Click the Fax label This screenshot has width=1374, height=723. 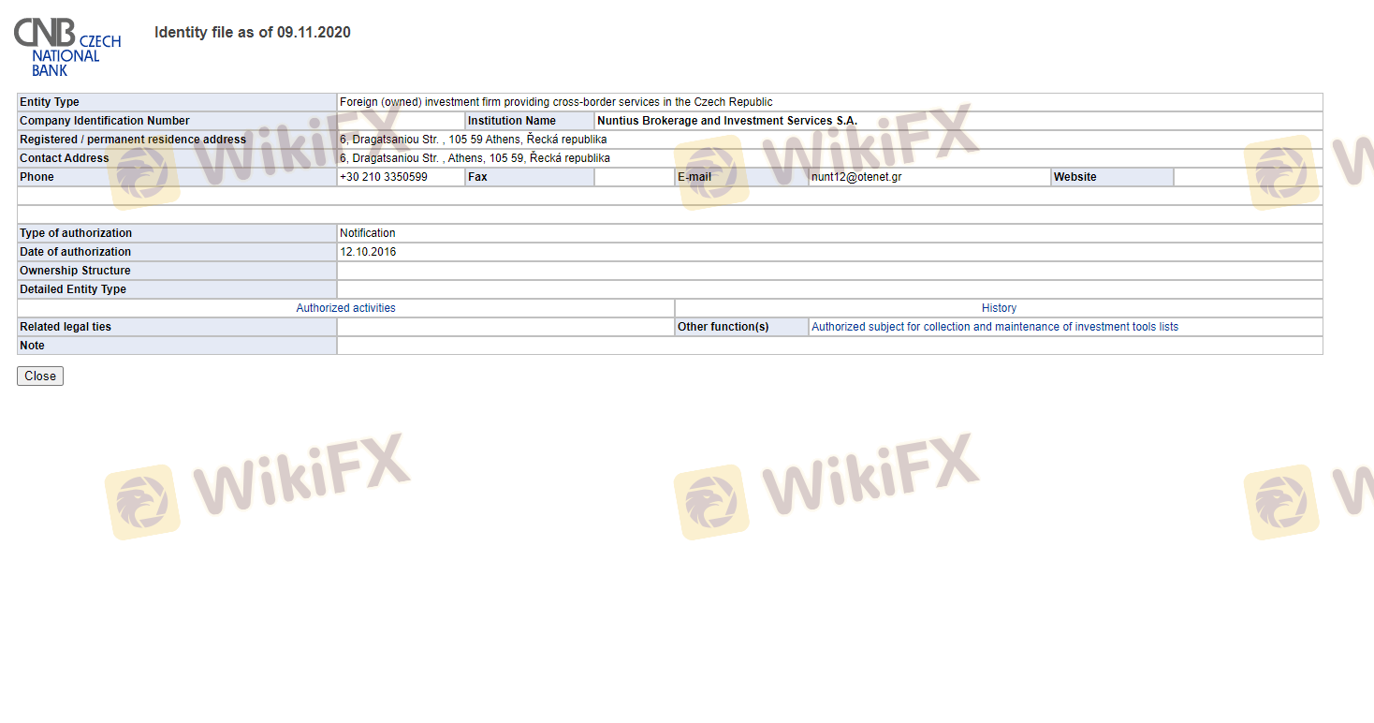coord(477,177)
